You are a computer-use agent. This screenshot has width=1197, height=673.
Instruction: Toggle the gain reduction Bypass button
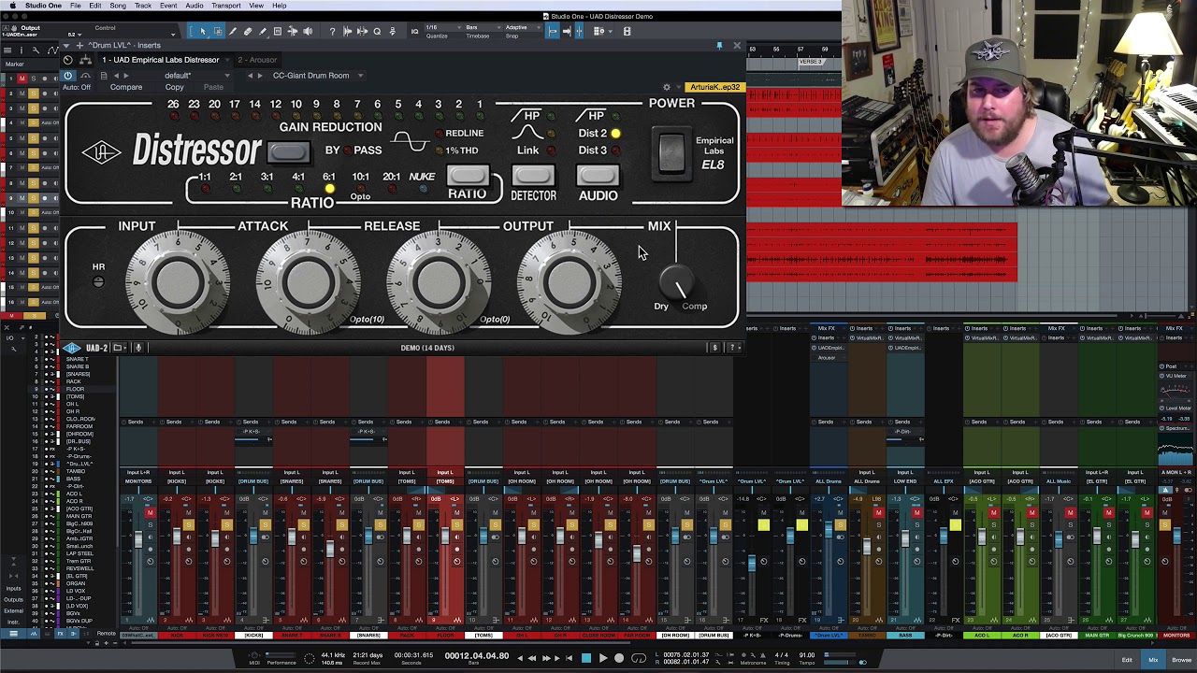click(288, 150)
